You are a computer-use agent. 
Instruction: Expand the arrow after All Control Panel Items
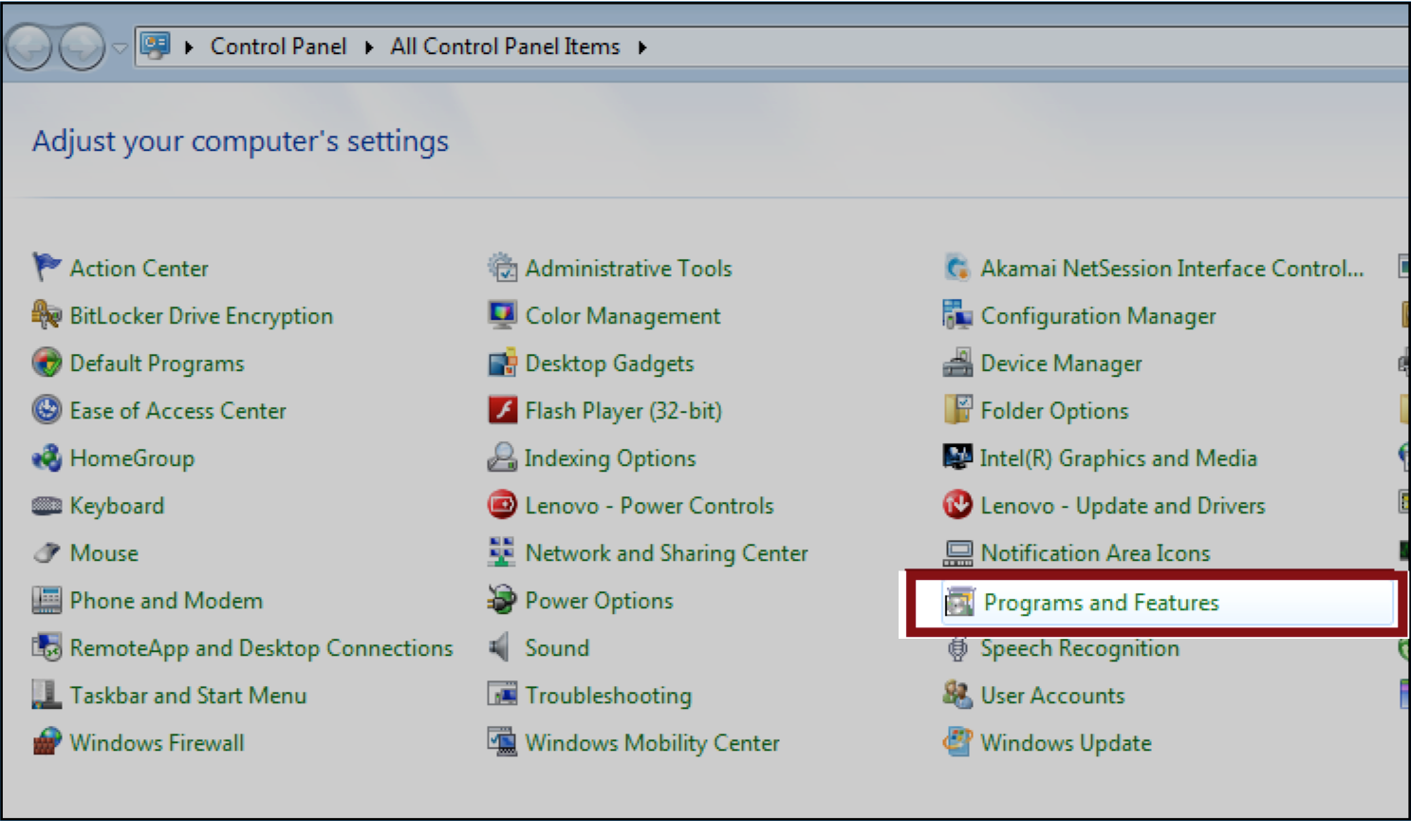642,47
